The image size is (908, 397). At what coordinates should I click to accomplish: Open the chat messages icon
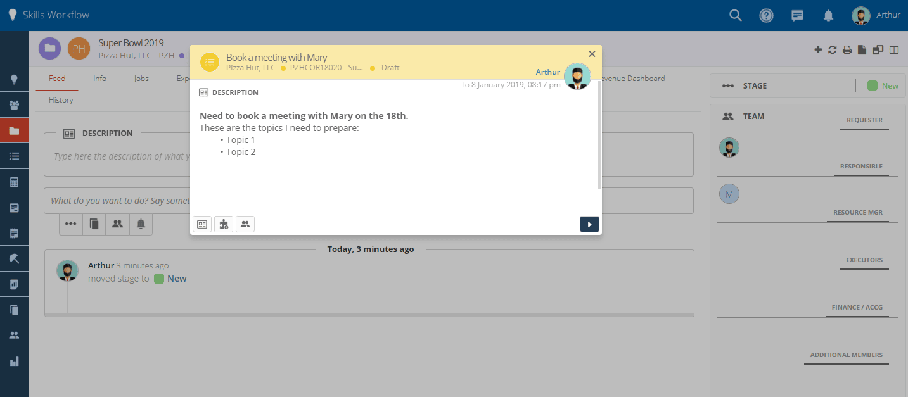coord(797,16)
